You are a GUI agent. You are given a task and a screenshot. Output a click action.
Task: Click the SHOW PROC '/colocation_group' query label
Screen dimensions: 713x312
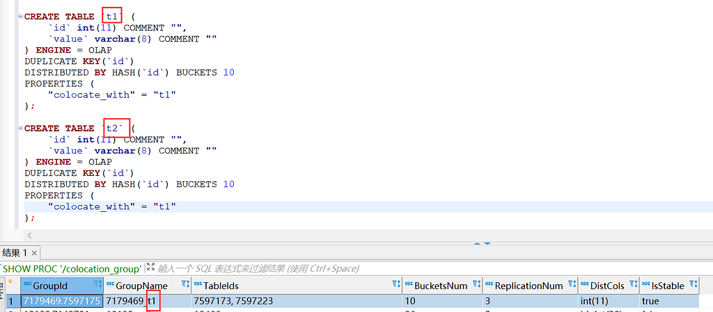point(72,268)
